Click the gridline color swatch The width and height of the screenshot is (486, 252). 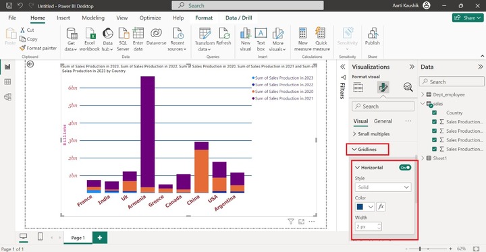pos(360,206)
